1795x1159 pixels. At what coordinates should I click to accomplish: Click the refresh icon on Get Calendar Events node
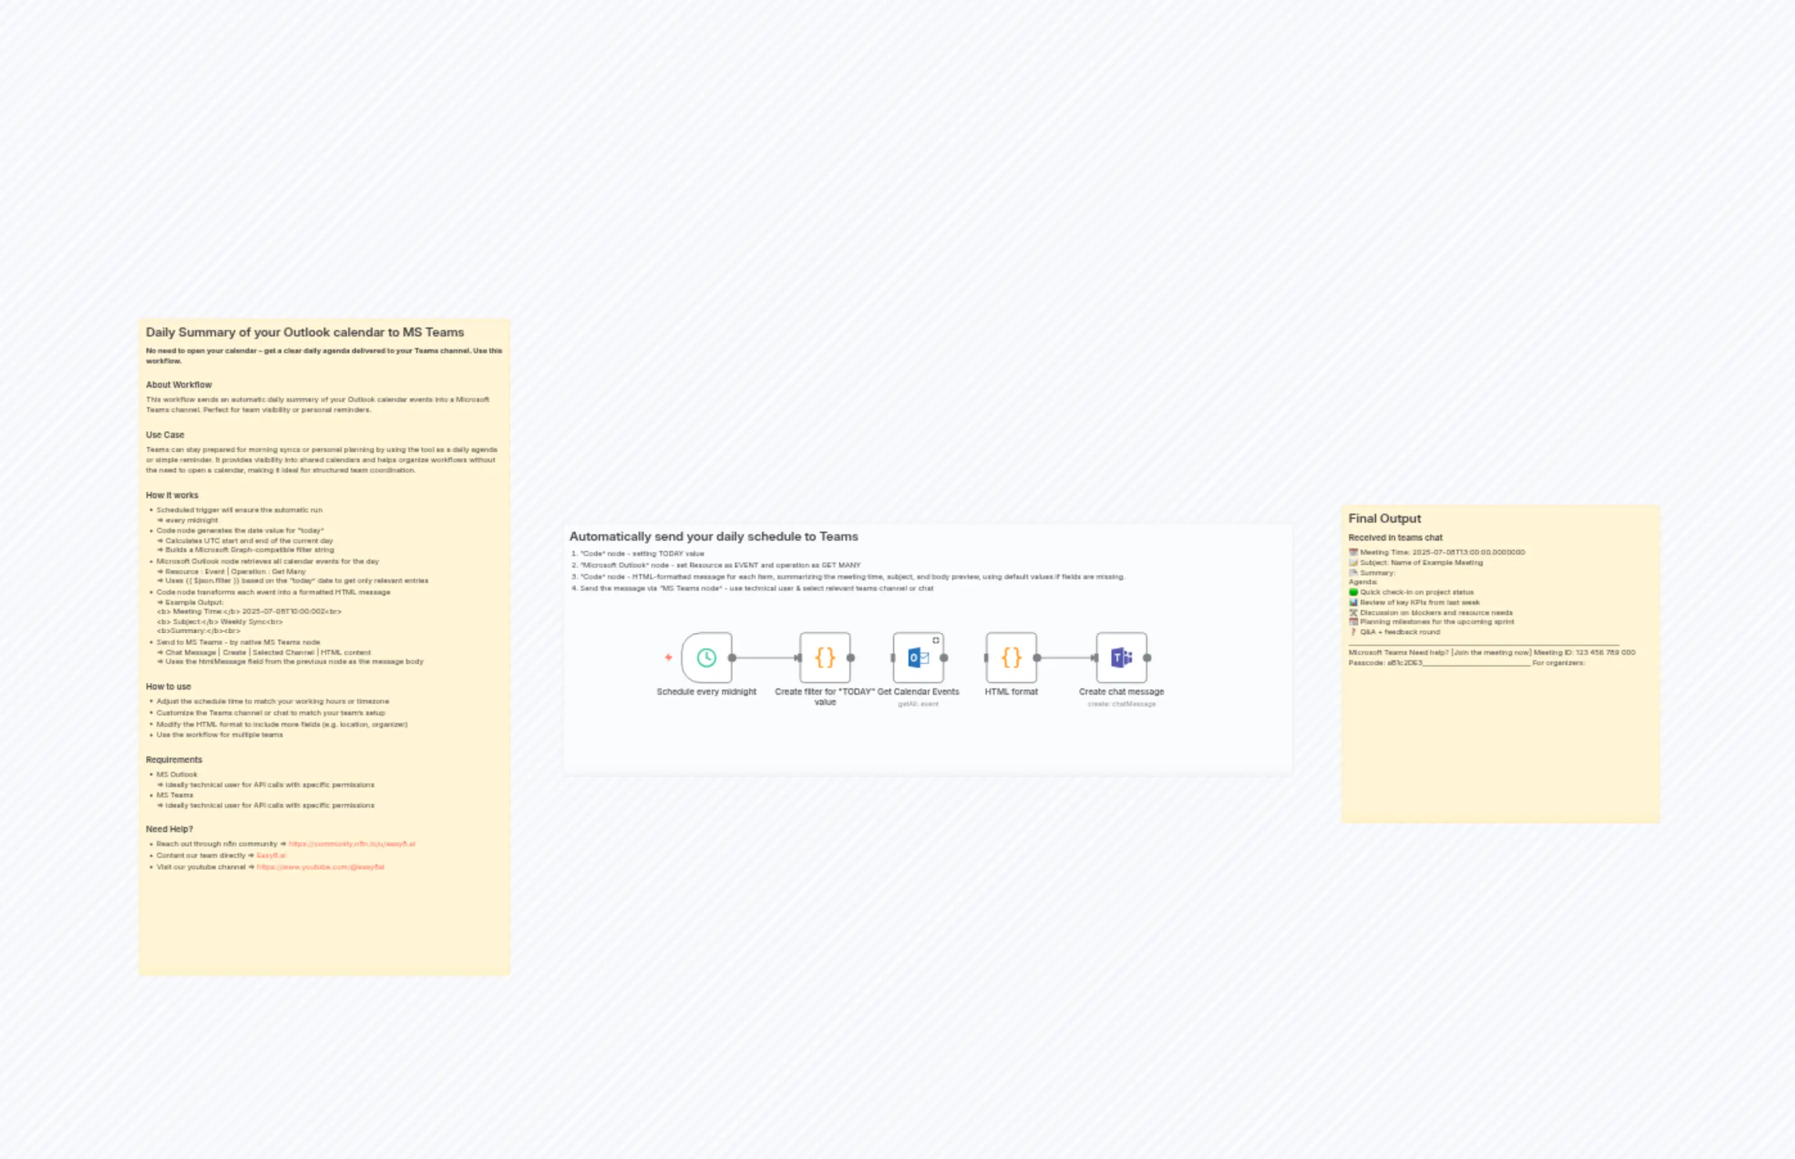pyautogui.click(x=937, y=640)
